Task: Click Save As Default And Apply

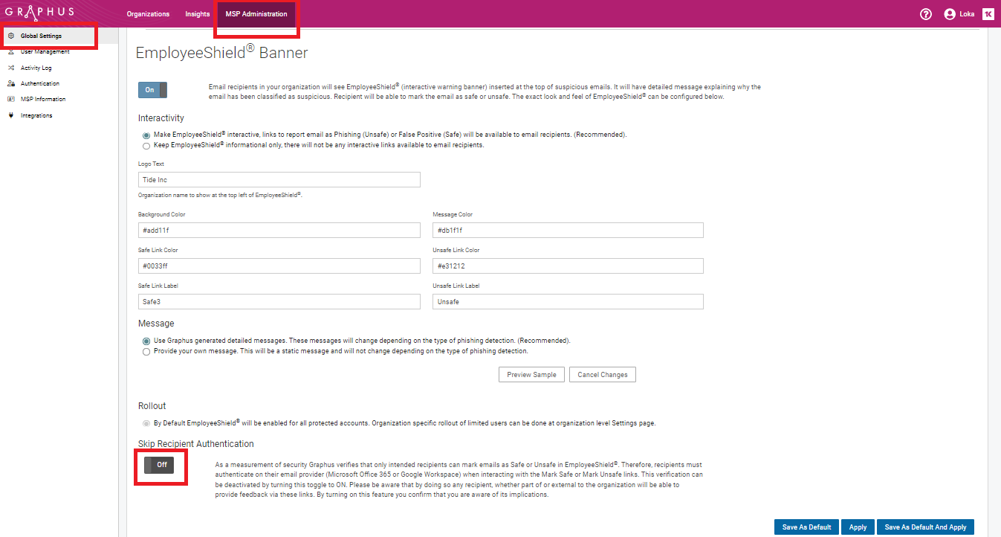Action: 925,527
